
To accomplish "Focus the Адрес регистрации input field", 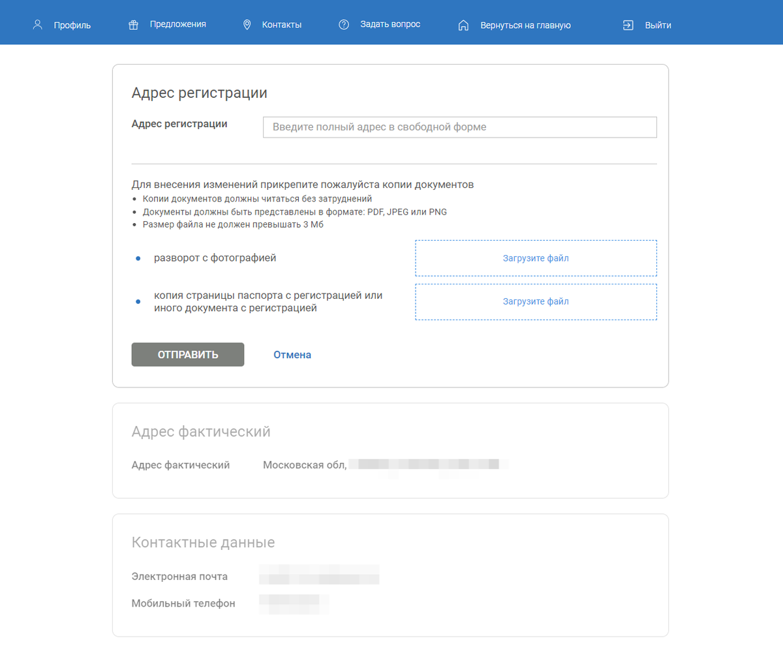I will pyautogui.click(x=460, y=127).
